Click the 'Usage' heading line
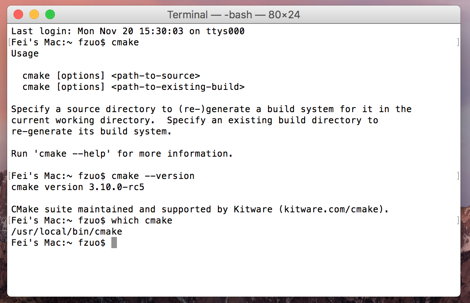Image resolution: width=470 pixels, height=303 pixels. pyautogui.click(x=25, y=54)
